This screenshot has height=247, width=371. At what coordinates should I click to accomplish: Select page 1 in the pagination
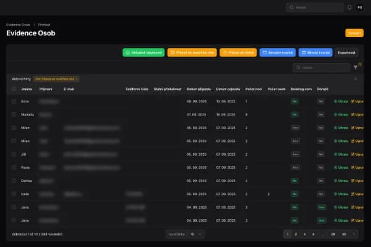click(288, 234)
